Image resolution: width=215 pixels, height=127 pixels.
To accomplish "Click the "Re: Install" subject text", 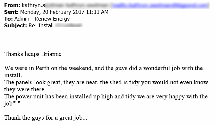I will (41, 26).
